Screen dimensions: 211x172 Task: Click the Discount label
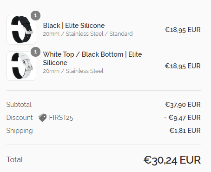20,118
